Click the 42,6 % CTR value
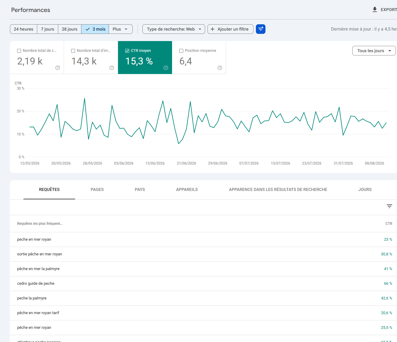The width and height of the screenshot is (397, 342). click(386, 298)
